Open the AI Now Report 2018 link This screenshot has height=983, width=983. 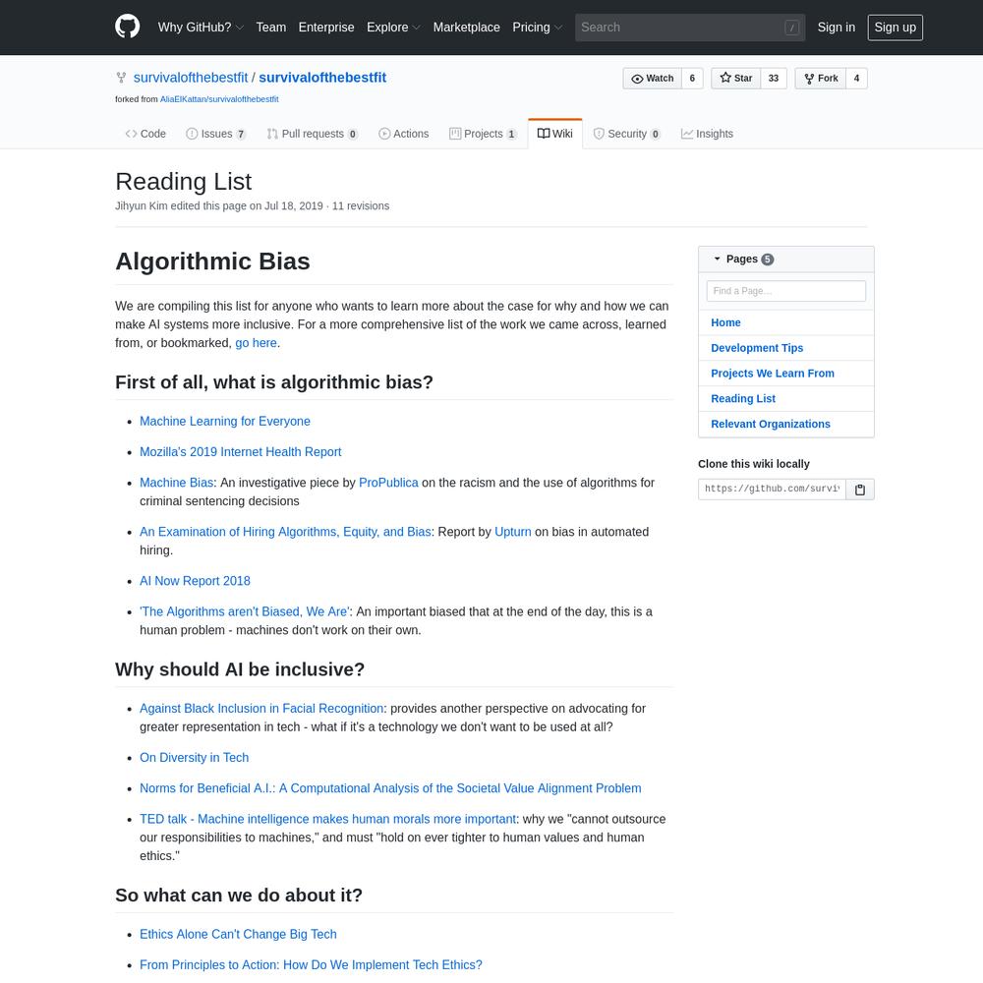pyautogui.click(x=195, y=581)
